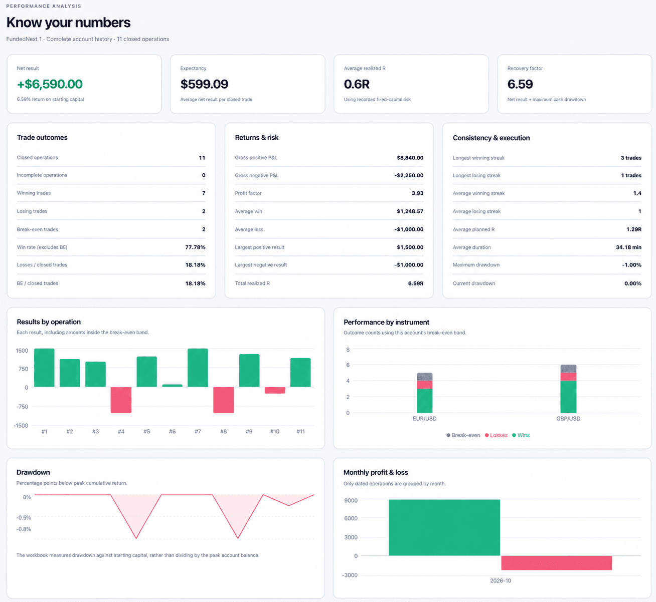Select the green bar for operation #11
The height and width of the screenshot is (602, 656).
[x=300, y=373]
